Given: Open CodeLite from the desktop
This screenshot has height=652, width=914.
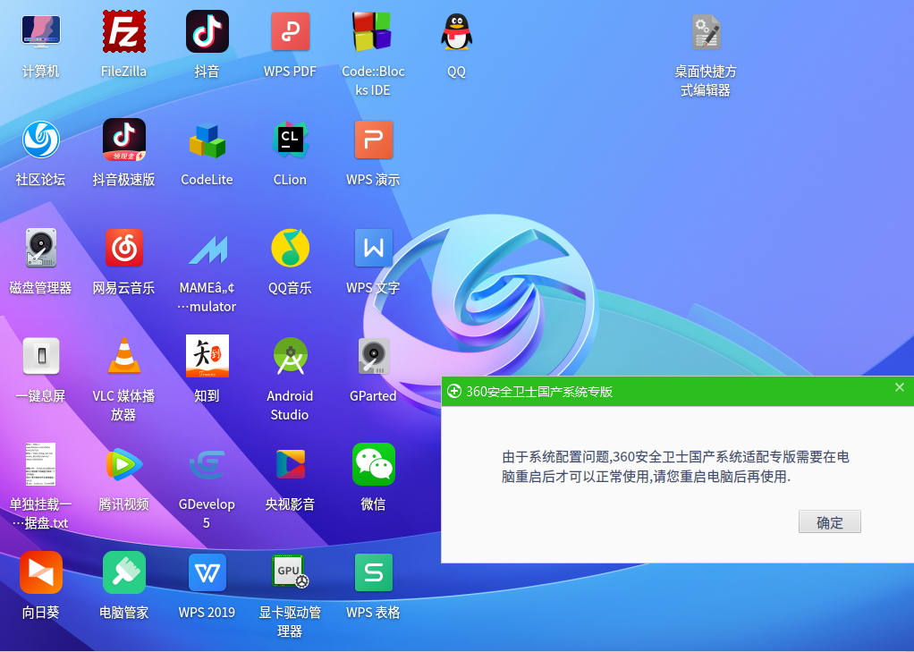Looking at the screenshot, I should [x=207, y=140].
